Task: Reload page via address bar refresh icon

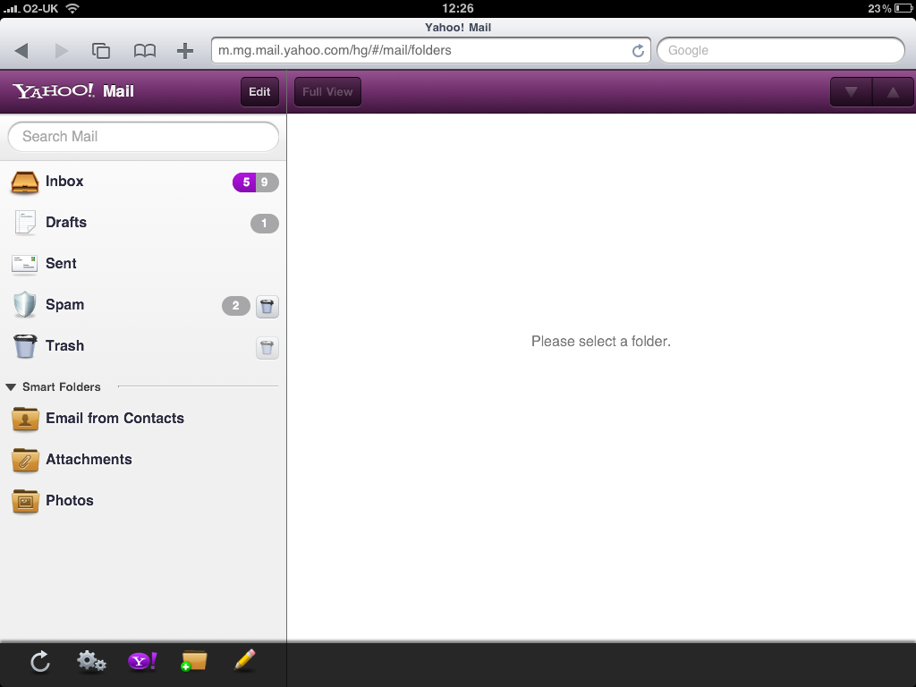Action: [638, 51]
